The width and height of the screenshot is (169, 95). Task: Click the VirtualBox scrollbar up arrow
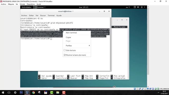pyautogui.click(x=148, y=7)
